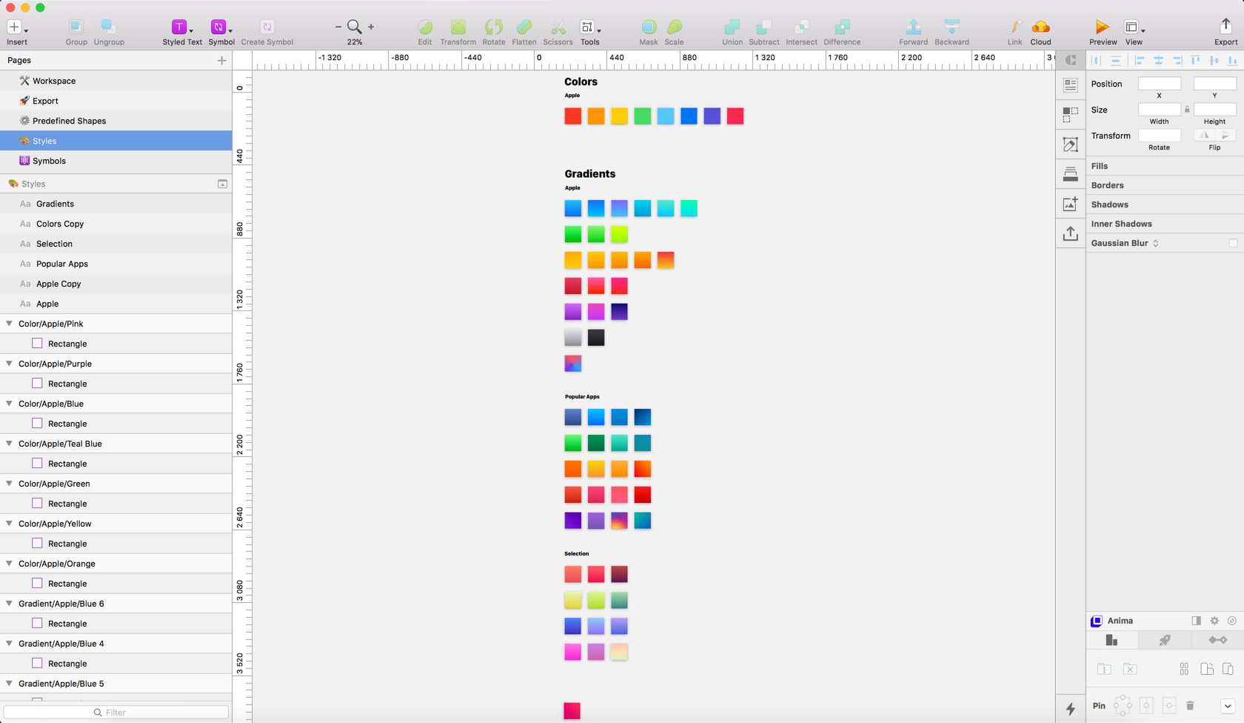The image size is (1244, 723).
Task: Click the Union boolean operation icon
Action: tap(732, 28)
